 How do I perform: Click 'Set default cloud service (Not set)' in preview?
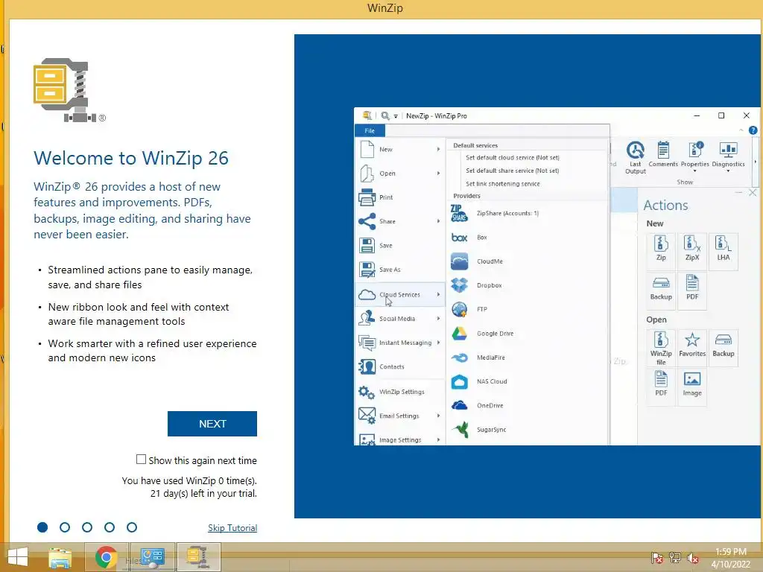513,158
